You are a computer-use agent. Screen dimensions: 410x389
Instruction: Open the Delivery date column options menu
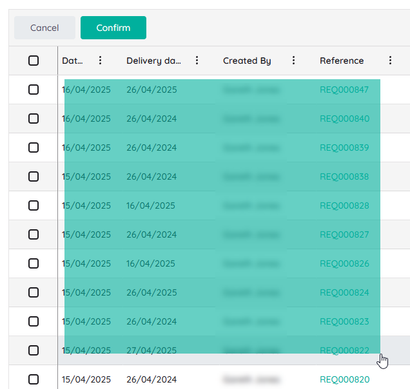tap(197, 61)
